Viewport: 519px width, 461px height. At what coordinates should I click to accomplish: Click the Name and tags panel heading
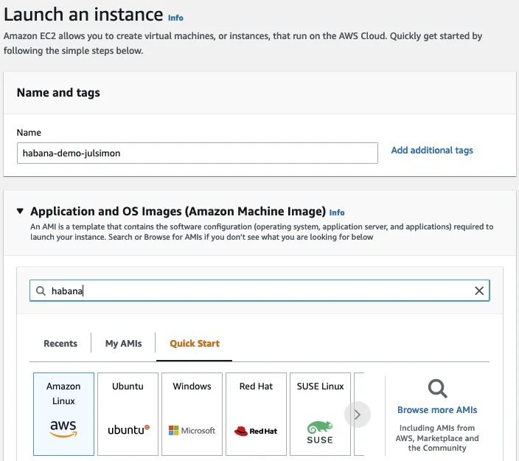tap(58, 93)
